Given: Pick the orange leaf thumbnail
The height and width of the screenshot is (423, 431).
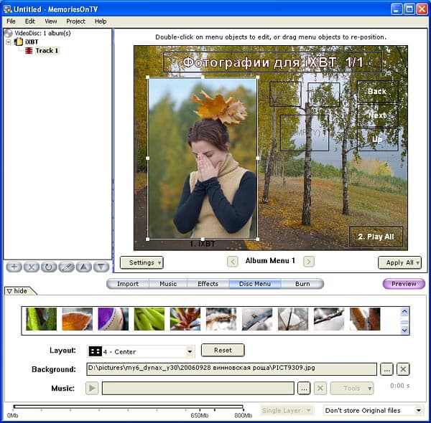Looking at the screenshot, I should click(x=78, y=319).
